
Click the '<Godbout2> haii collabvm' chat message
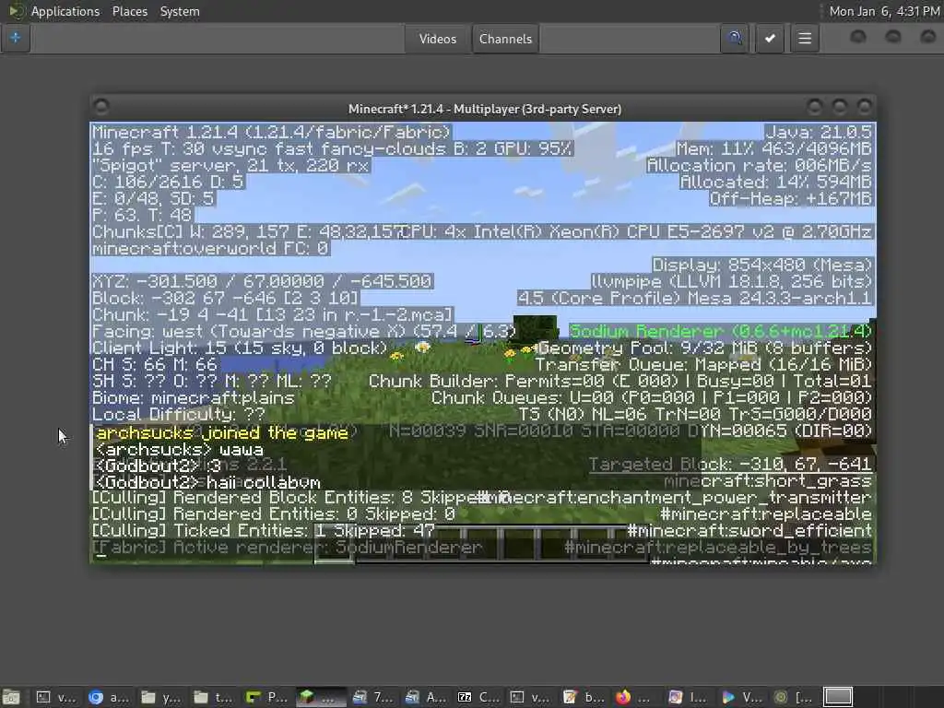pos(207,482)
